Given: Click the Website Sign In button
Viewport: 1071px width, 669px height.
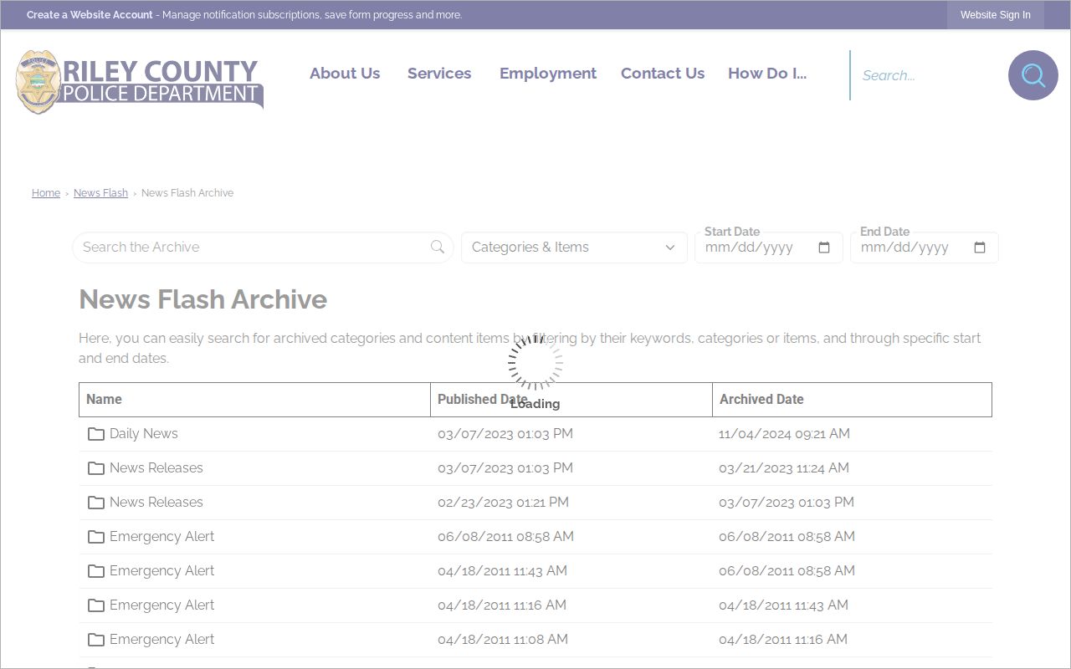Looking at the screenshot, I should pos(996,15).
